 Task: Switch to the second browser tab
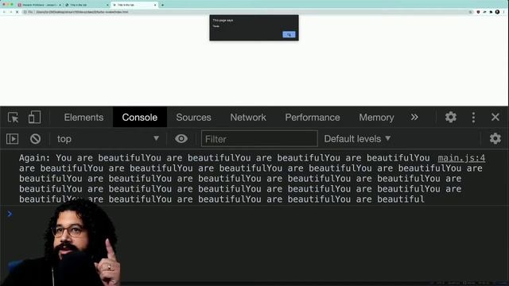point(86,5)
